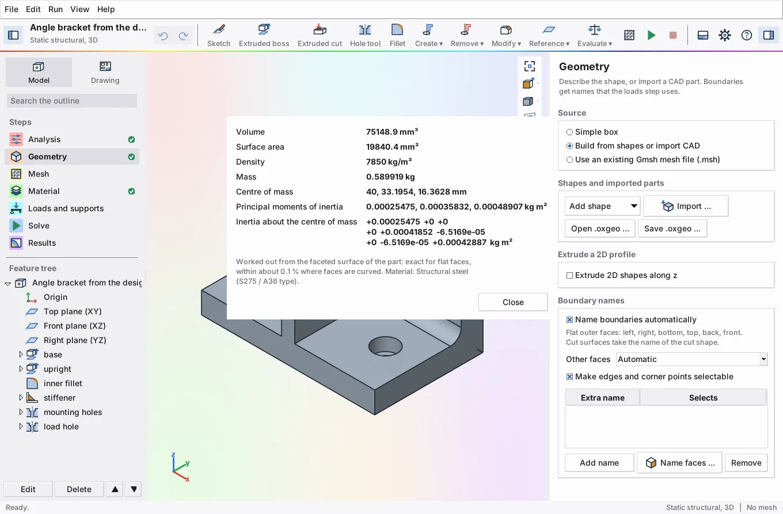Open settings via the gear icon
Image resolution: width=783 pixels, height=514 pixels.
(725, 35)
